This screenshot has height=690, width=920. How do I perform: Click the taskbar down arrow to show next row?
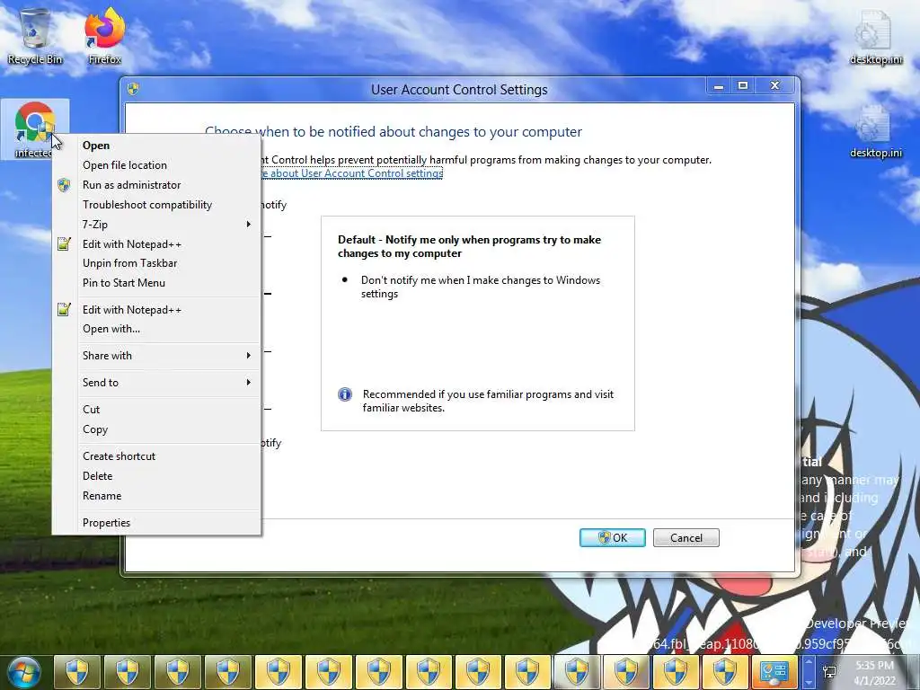pyautogui.click(x=808, y=681)
